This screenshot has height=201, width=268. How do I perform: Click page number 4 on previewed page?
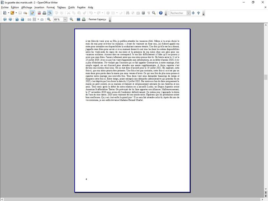(x=86, y=179)
